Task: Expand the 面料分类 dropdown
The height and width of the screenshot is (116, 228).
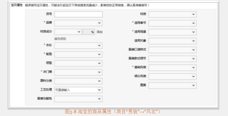Action: click(78, 81)
